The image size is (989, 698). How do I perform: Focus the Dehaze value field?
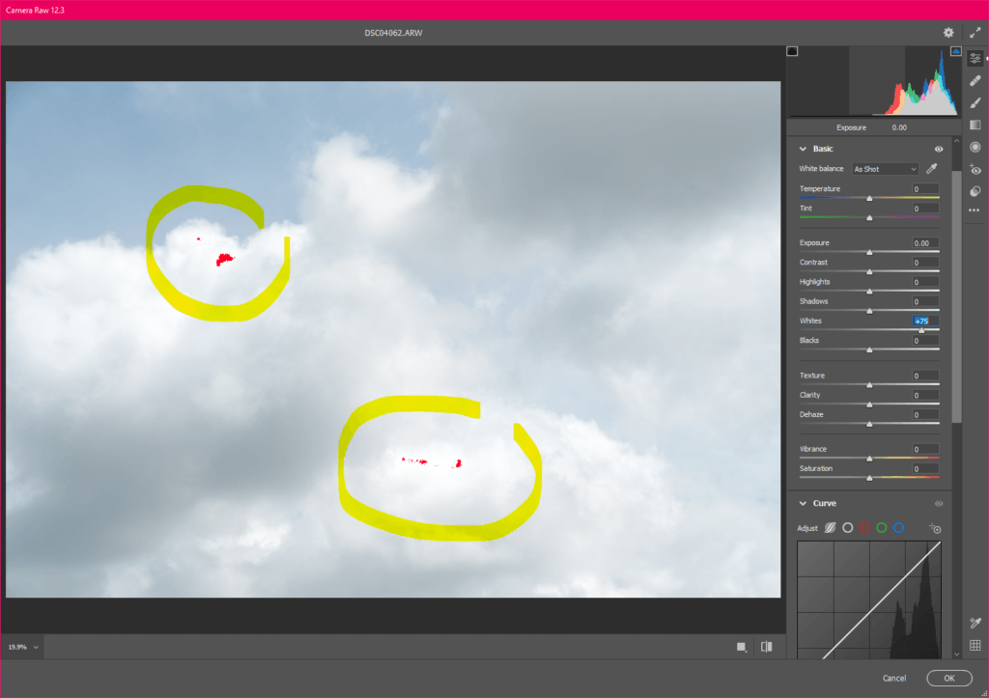(x=925, y=414)
